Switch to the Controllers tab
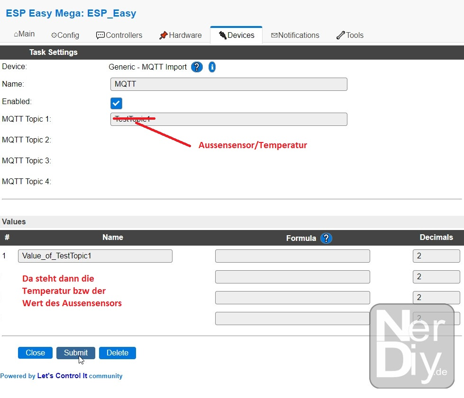 click(119, 35)
